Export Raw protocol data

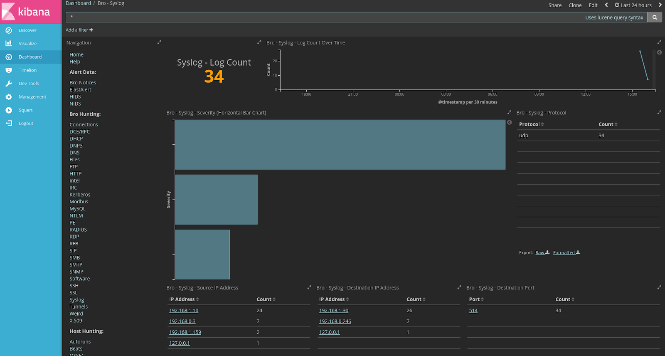pyautogui.click(x=542, y=252)
